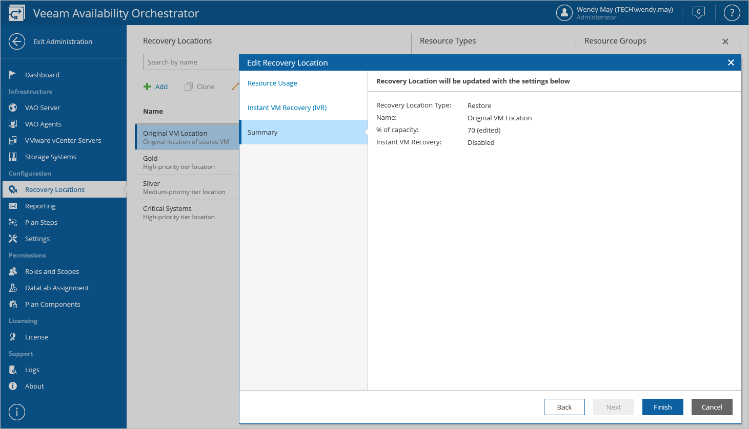Go to Instant VM Recovery (IVR) step
The height and width of the screenshot is (429, 749).
pos(287,108)
